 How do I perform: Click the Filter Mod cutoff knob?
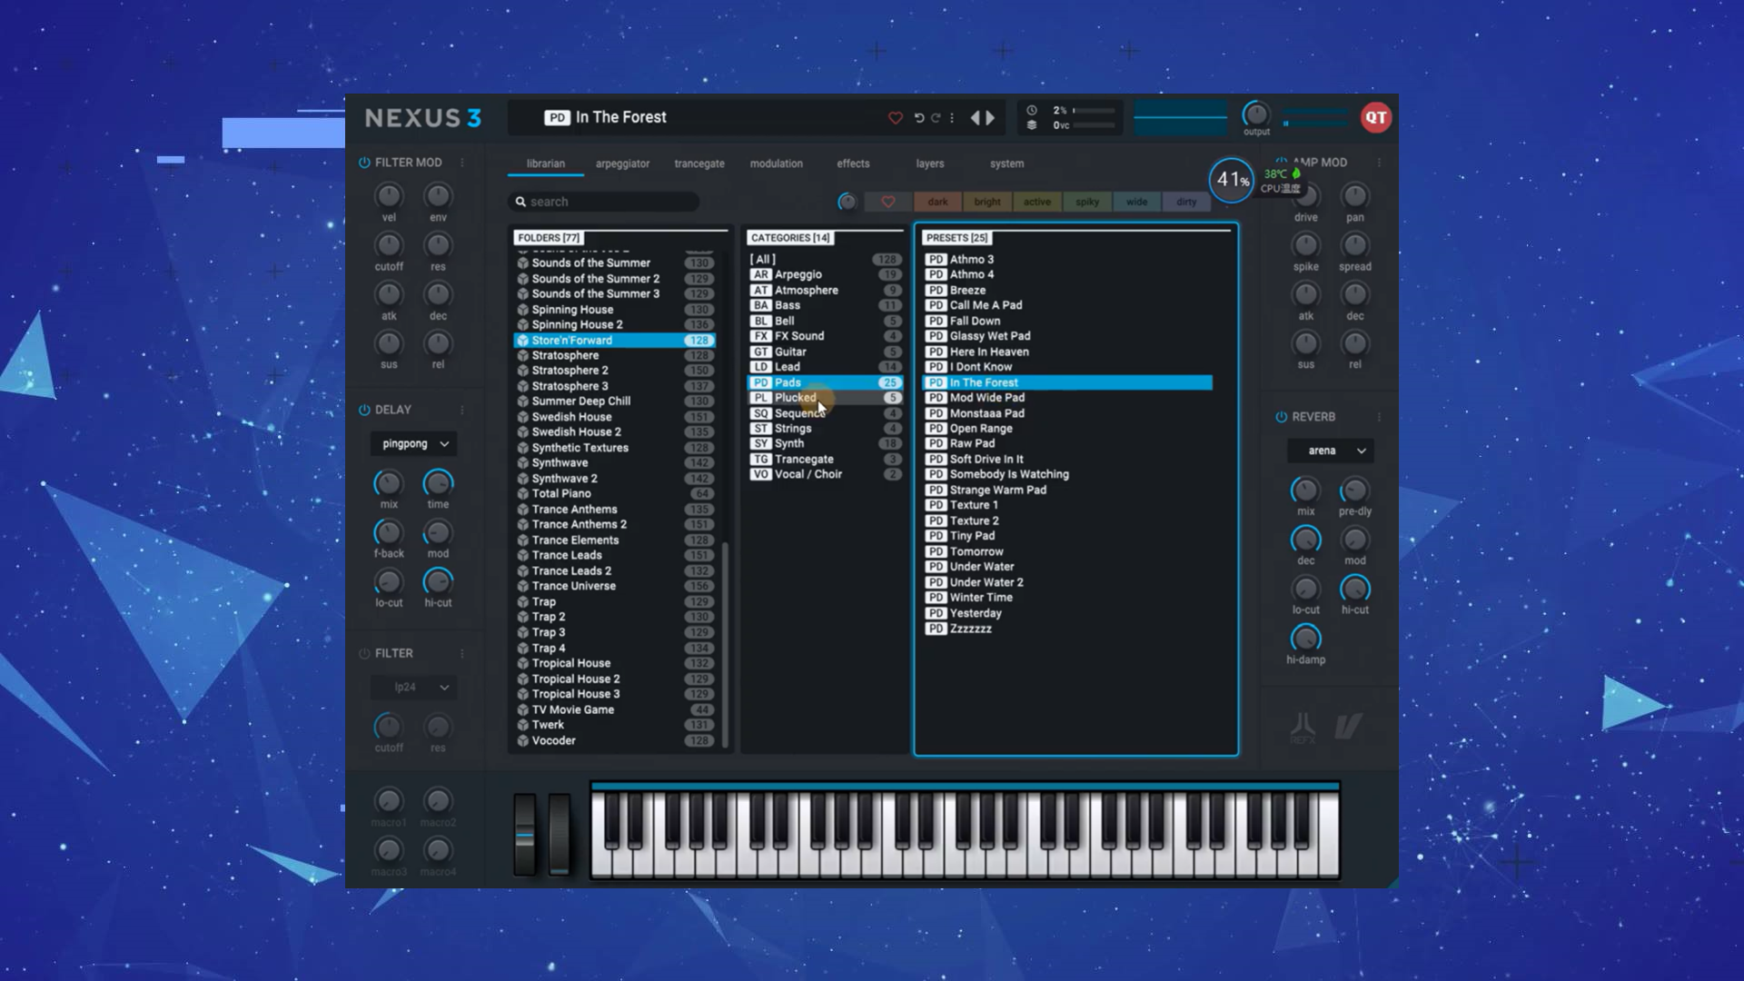point(389,245)
